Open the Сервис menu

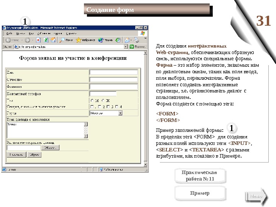click(58, 33)
